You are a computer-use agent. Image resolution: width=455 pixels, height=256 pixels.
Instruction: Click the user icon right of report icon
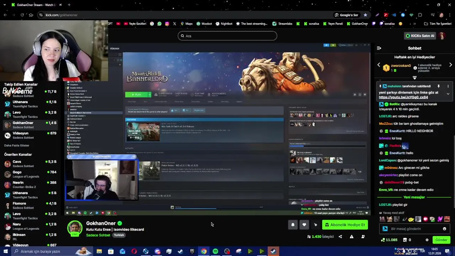click(x=363, y=236)
